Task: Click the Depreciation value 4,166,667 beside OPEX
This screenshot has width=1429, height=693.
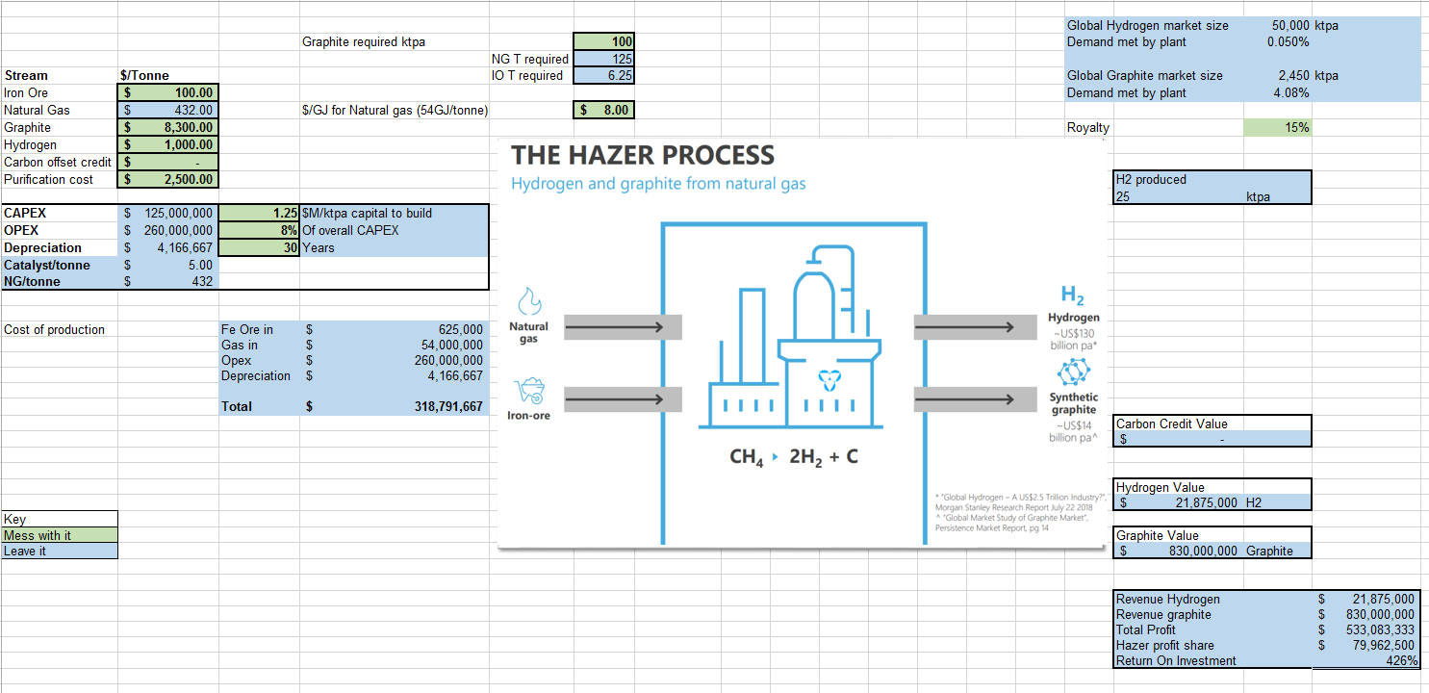Action: click(168, 247)
